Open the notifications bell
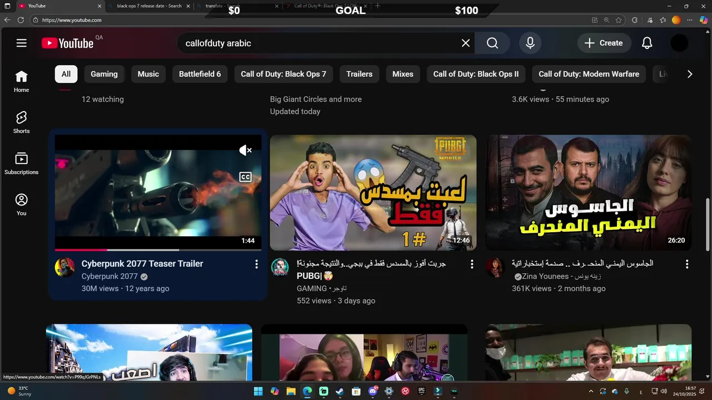This screenshot has width=712, height=400. click(647, 43)
